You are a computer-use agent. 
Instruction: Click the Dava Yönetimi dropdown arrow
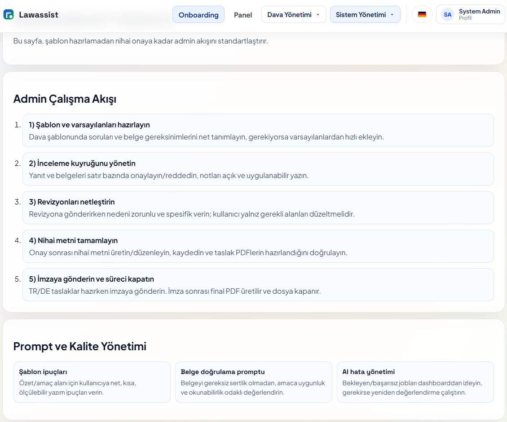point(318,15)
